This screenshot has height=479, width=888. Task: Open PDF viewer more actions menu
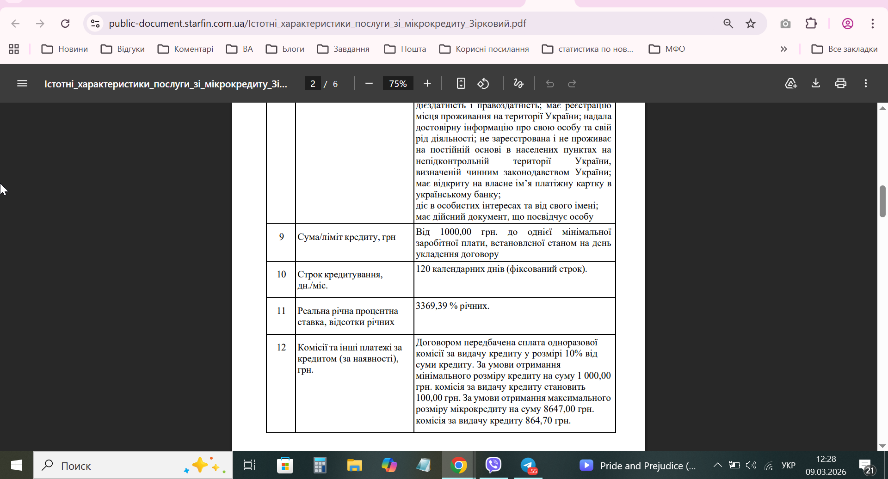866,84
